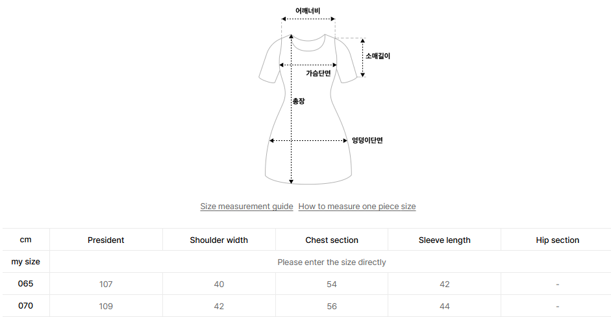Viewport: 611px width, 317px height.
Task: Click the 엉덩이단면 label beside the dress
Action: 368,140
